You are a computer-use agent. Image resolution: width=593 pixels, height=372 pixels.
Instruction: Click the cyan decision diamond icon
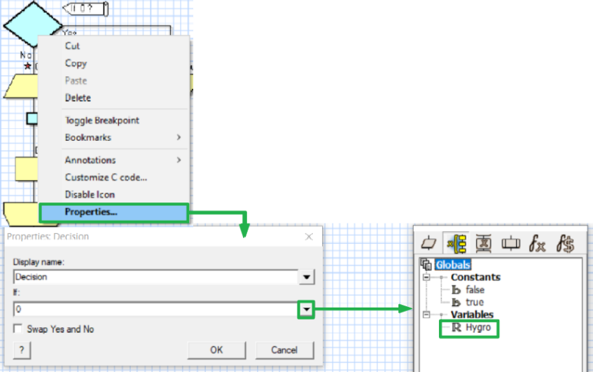coord(29,22)
